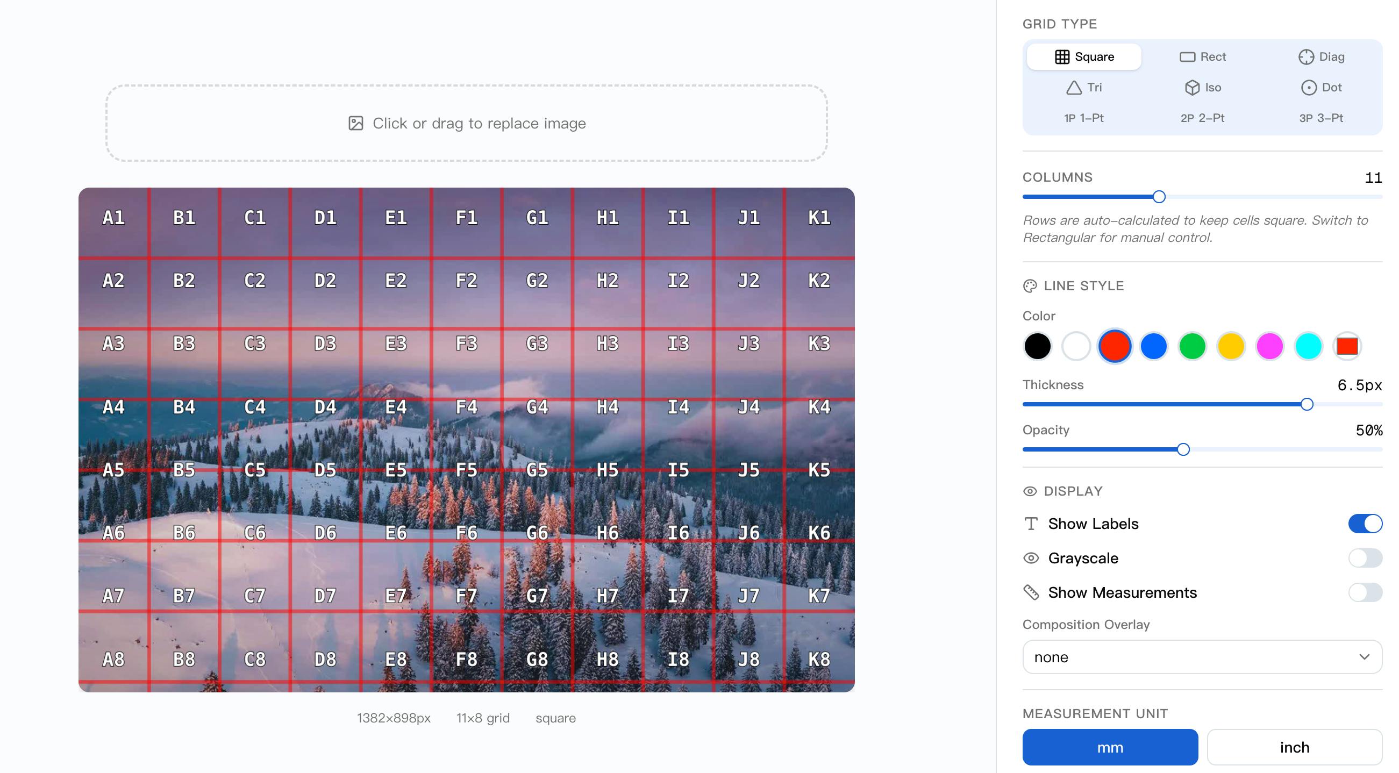1399x773 pixels.
Task: Click the ruler icon beside Show Measurements
Action: [1031, 592]
